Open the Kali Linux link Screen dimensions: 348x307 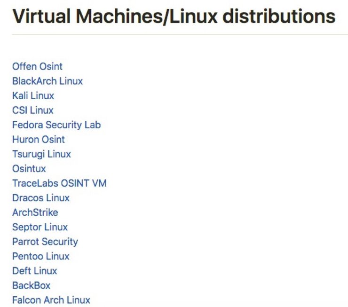click(x=33, y=96)
